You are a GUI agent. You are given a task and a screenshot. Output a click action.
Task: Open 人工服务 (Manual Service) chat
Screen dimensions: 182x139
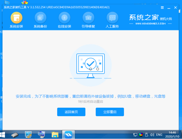(x=112, y=18)
